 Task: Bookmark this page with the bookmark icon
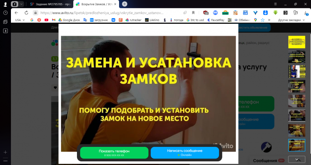(193, 13)
